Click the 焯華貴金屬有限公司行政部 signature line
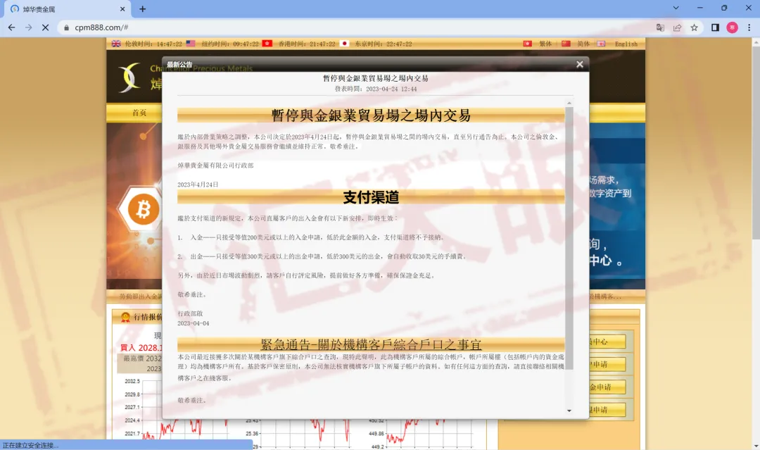The image size is (760, 450). click(215, 165)
